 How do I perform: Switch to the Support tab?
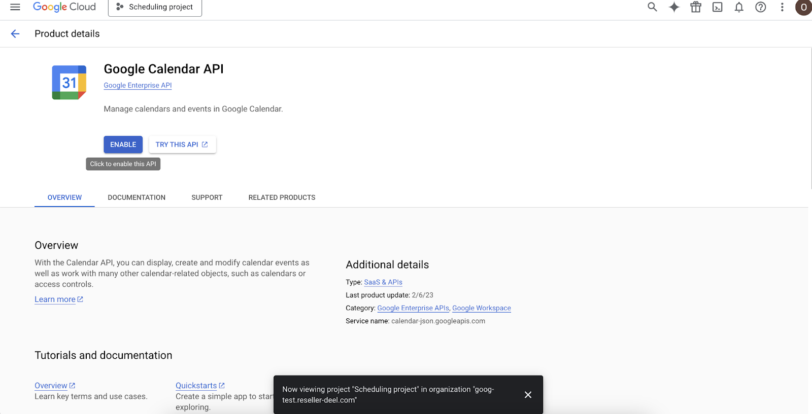207,198
